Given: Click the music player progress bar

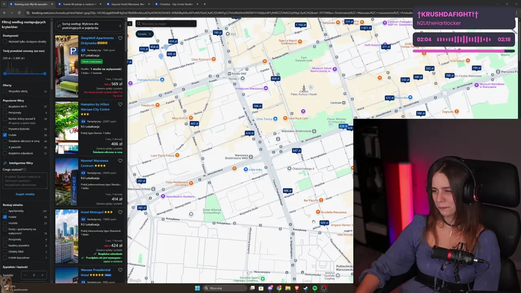Looking at the screenshot, I should tap(464, 51).
